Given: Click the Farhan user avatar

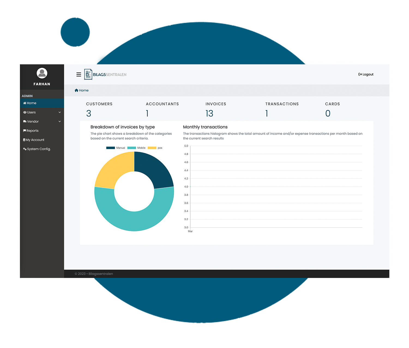Looking at the screenshot, I should 42,73.
